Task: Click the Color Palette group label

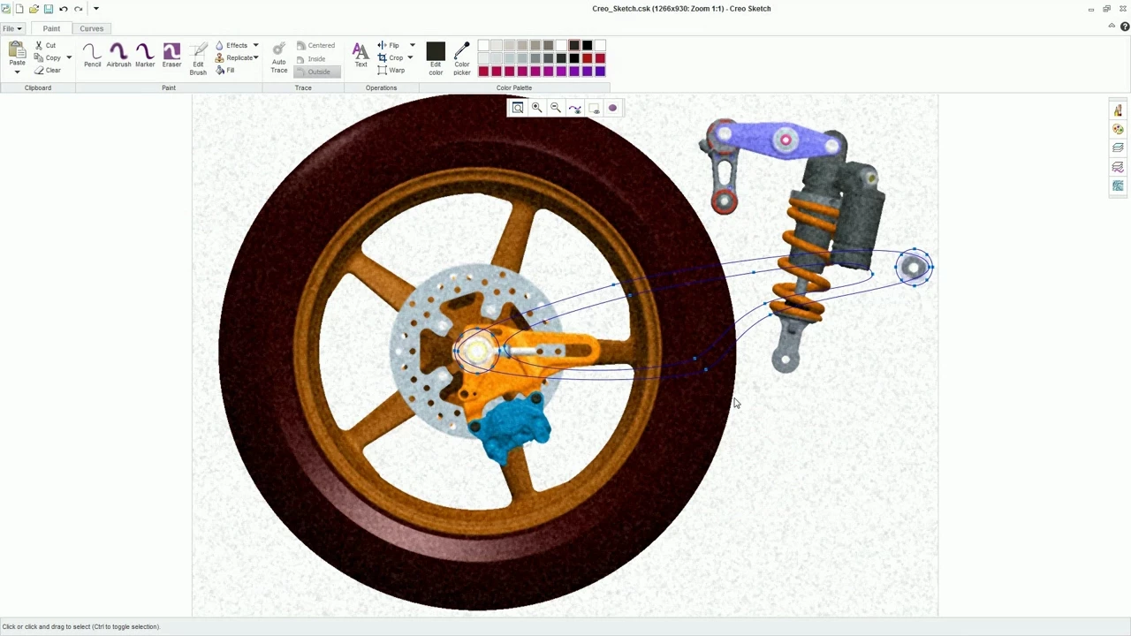Action: pos(514,87)
